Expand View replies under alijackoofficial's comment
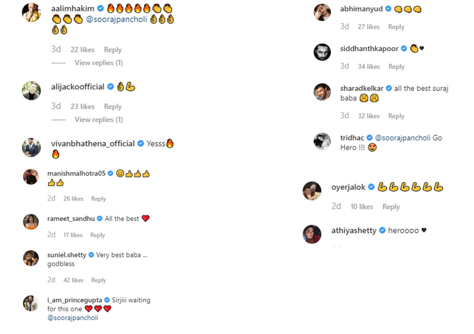 [99, 119]
